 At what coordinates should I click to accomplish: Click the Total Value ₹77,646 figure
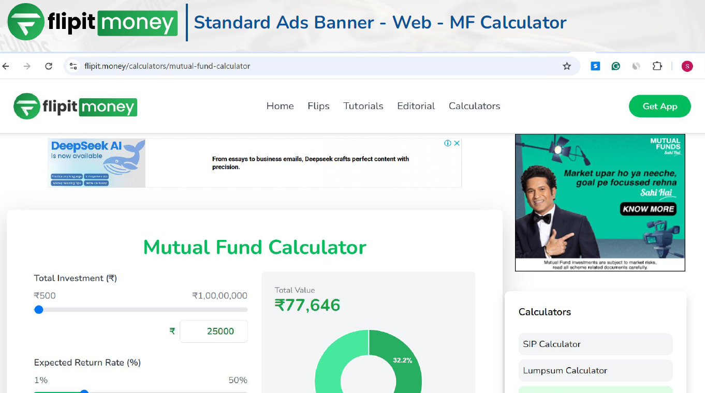coord(307,305)
